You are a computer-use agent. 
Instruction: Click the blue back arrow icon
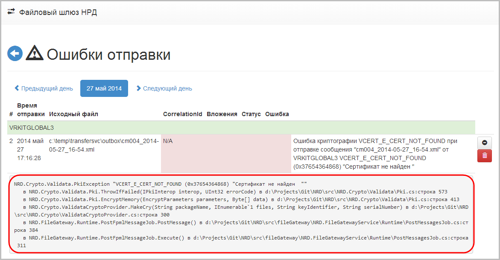tap(15, 54)
